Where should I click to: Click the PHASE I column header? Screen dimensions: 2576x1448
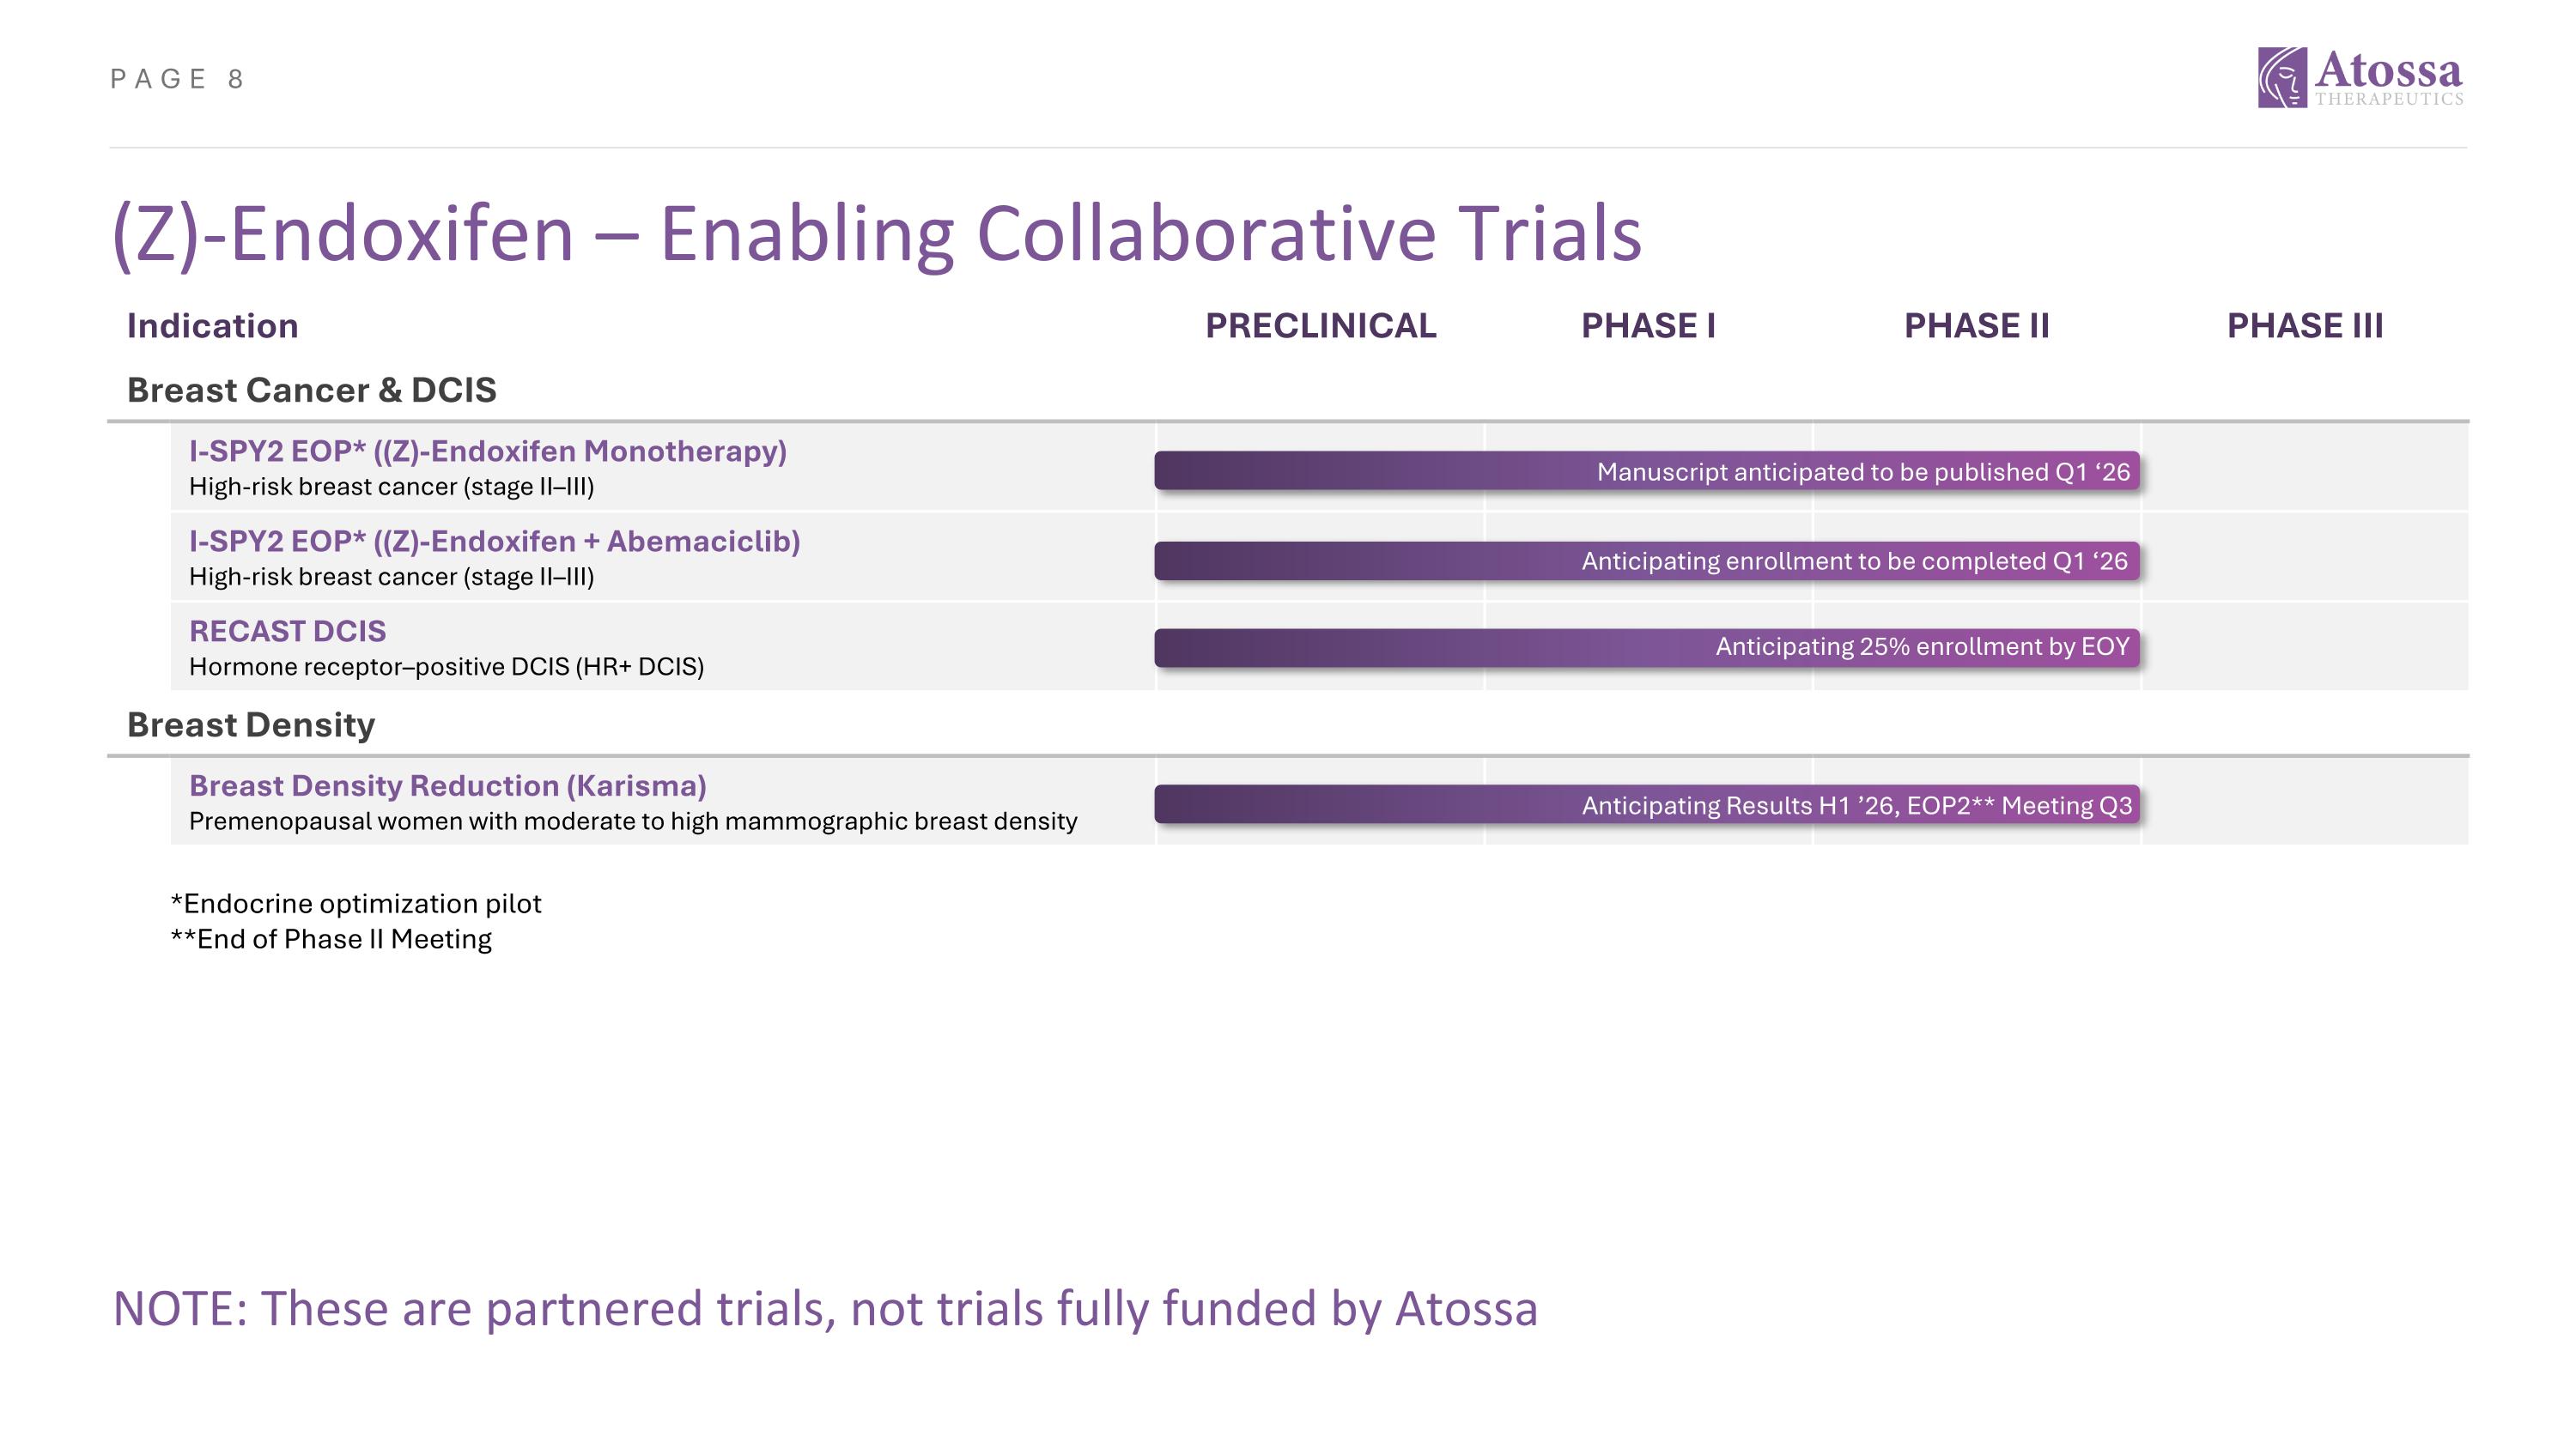coord(1648,326)
